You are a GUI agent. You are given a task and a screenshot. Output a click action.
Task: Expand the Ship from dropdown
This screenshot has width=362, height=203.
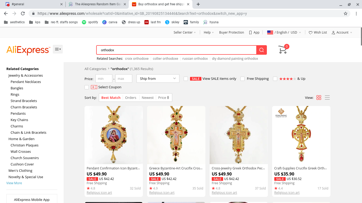[158, 79]
